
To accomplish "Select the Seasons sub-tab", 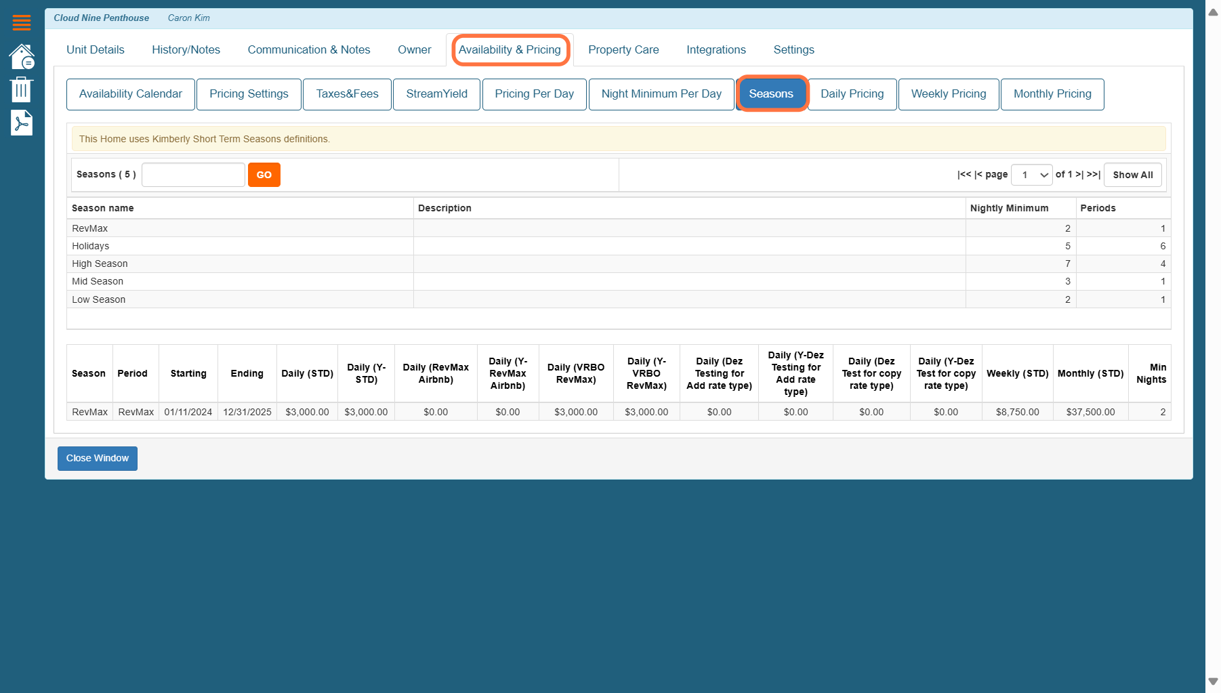I will (x=772, y=94).
